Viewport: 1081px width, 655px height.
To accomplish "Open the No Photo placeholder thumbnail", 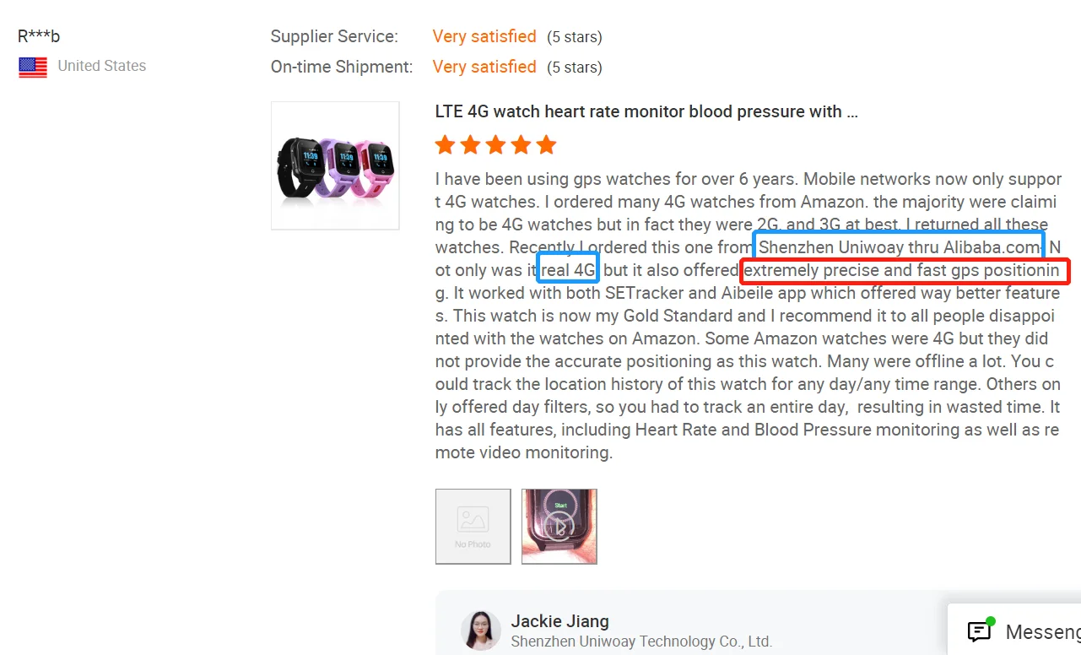I will 473,527.
